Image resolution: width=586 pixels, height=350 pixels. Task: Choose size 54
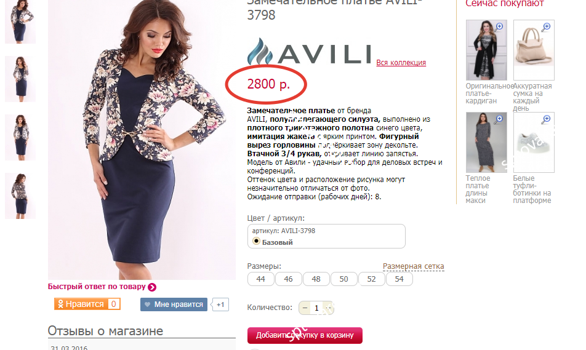pos(399,279)
